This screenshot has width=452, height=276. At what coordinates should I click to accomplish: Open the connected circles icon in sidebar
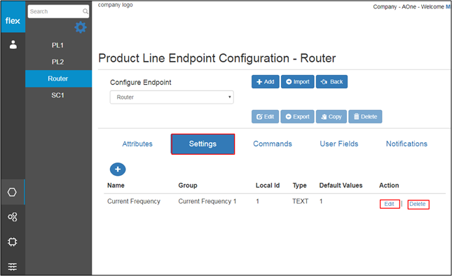(x=13, y=217)
